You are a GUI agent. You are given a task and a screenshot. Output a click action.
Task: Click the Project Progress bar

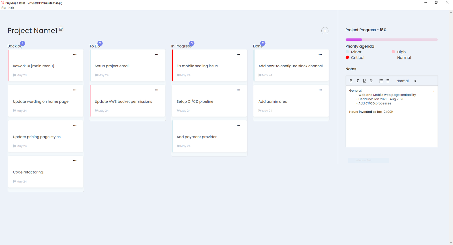click(x=392, y=40)
